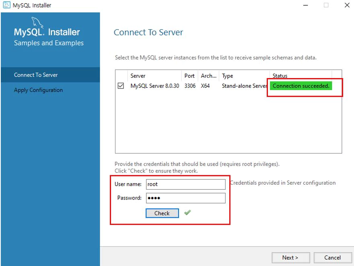Click the Check button to verify credentials
This screenshot has width=354, height=266.
162,213
